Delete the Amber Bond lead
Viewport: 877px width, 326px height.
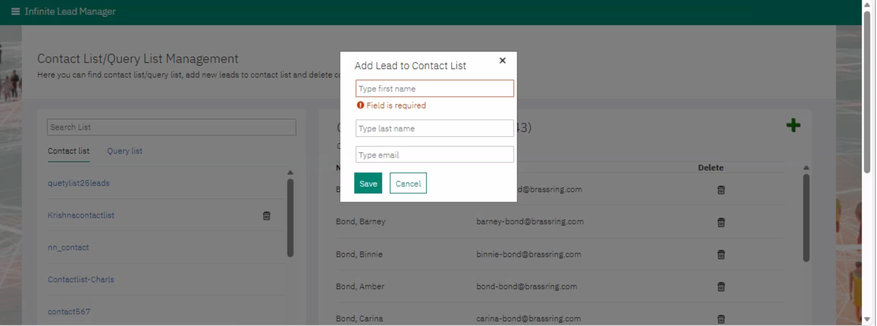click(x=721, y=286)
